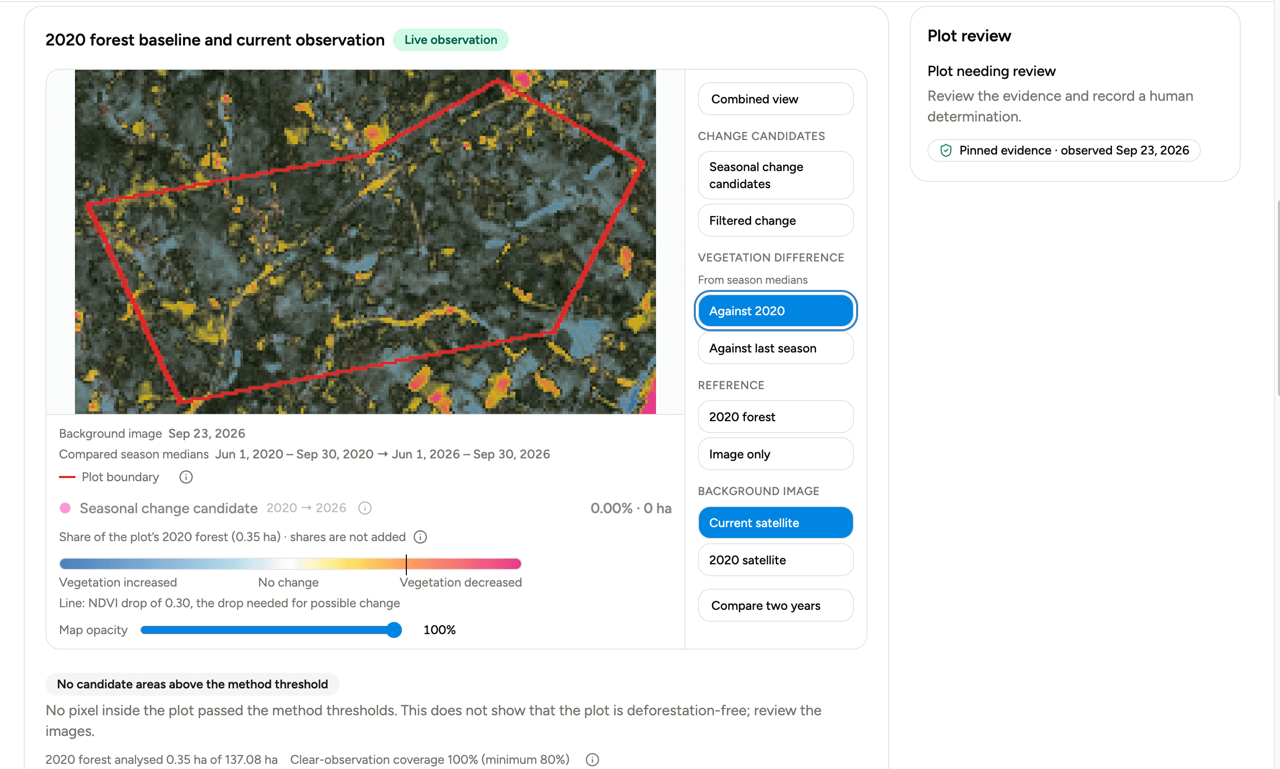Open info icon next to Seasonal change candidate
This screenshot has height=769, width=1280.
pyautogui.click(x=365, y=508)
